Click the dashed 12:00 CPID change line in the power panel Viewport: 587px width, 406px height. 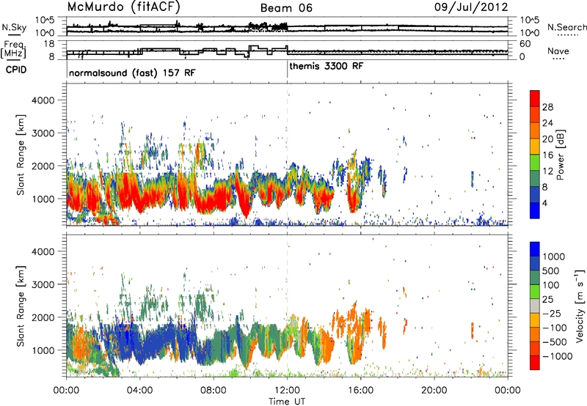point(288,155)
